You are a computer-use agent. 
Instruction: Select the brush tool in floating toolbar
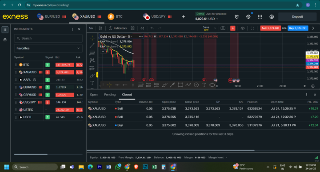[x=164, y=85]
